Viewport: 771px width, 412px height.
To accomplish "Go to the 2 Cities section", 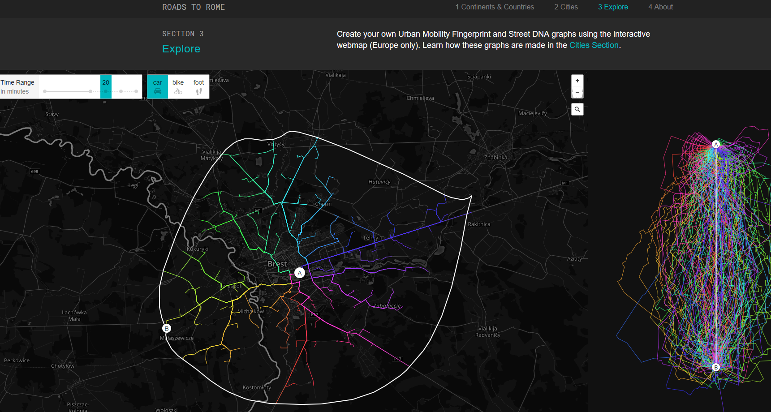I will [x=566, y=7].
